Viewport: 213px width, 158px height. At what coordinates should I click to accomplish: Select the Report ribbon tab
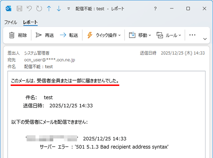30,22
